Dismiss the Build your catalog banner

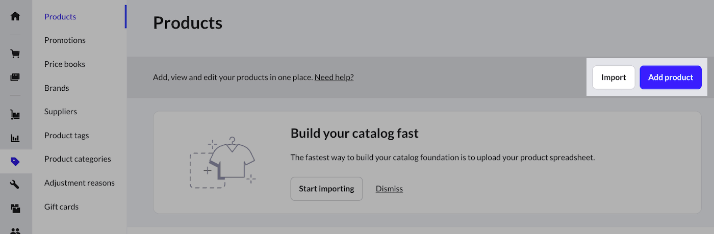[x=389, y=189]
